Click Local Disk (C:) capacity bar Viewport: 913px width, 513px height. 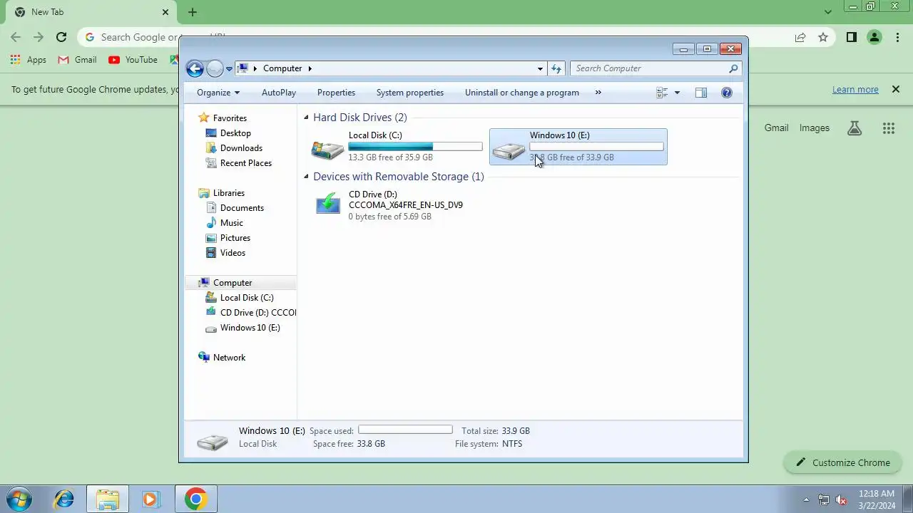[415, 147]
